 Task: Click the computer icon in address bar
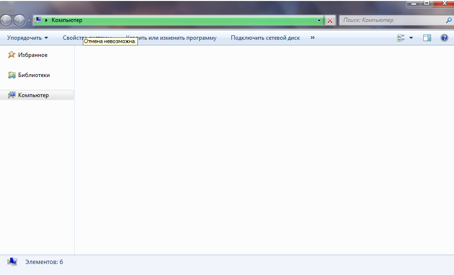38,20
